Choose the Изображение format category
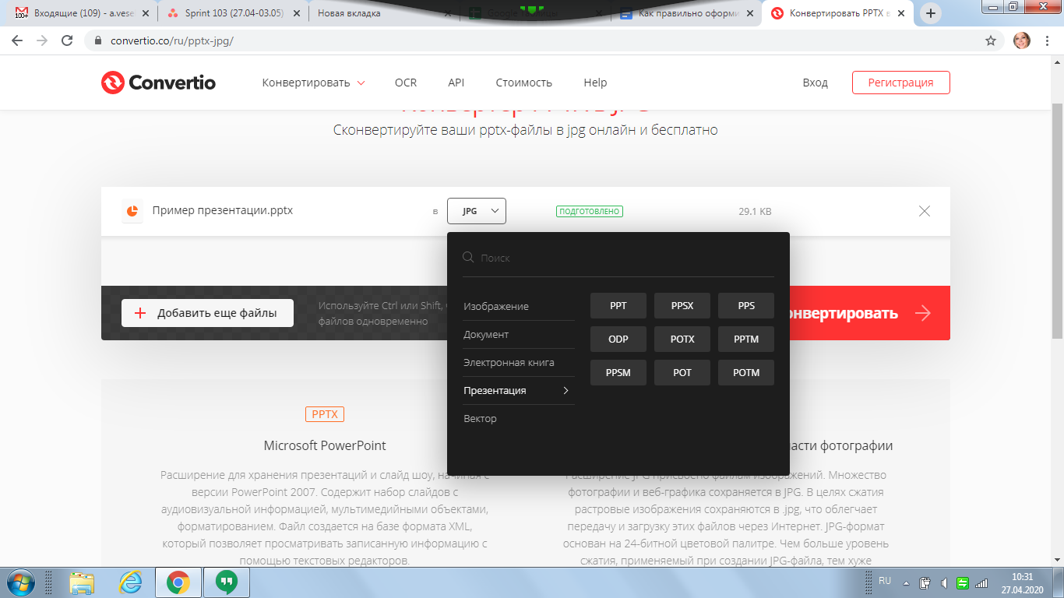Viewport: 1064px width, 598px height. (x=496, y=306)
